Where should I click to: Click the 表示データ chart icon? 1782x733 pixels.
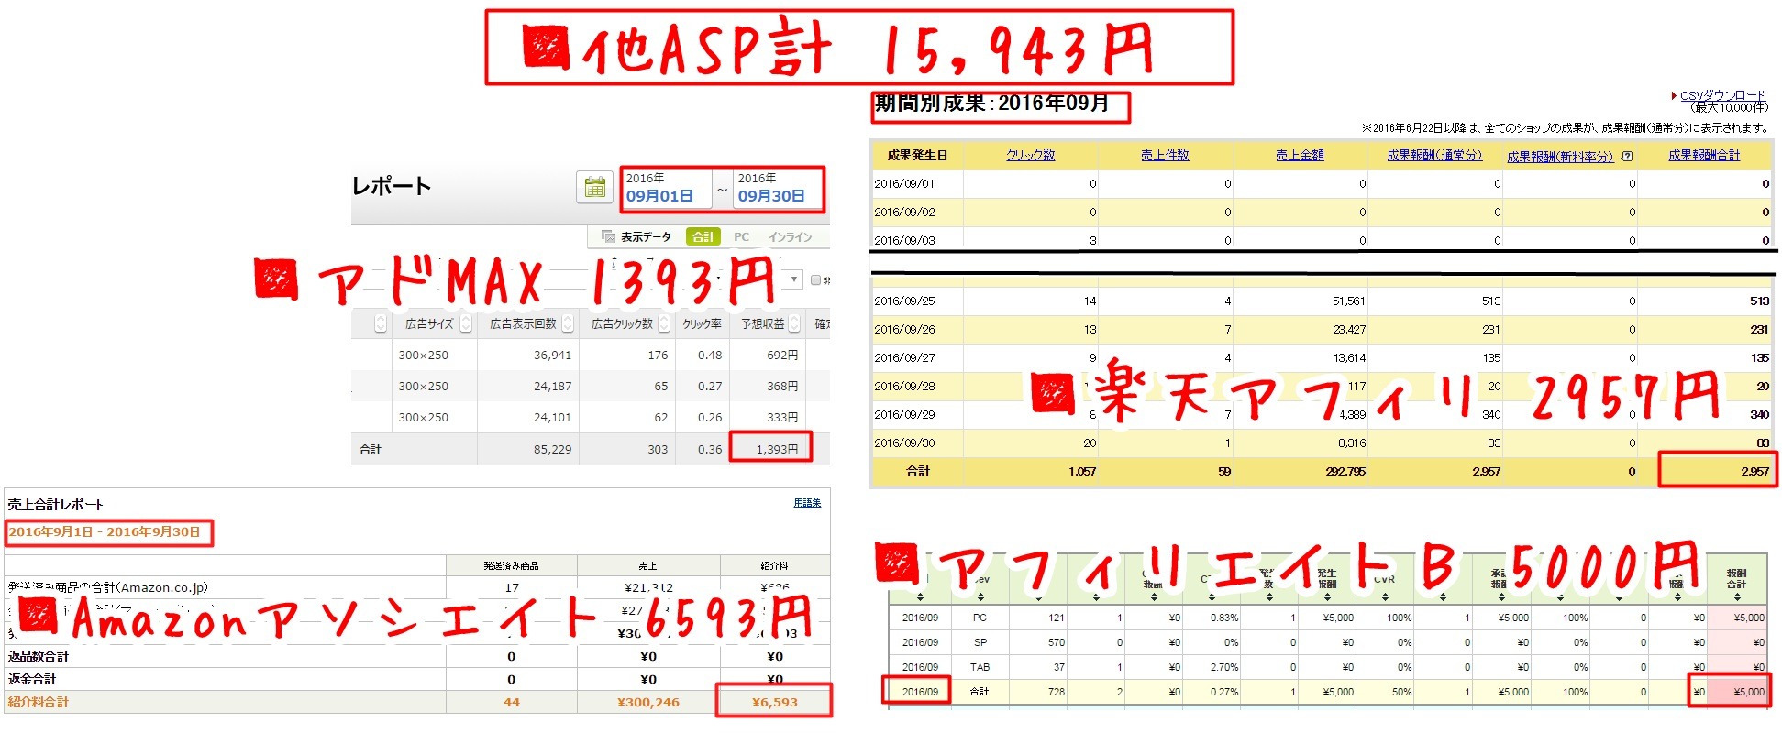pos(607,236)
